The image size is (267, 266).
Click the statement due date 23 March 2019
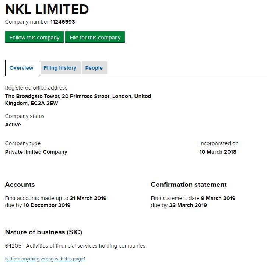(188, 205)
